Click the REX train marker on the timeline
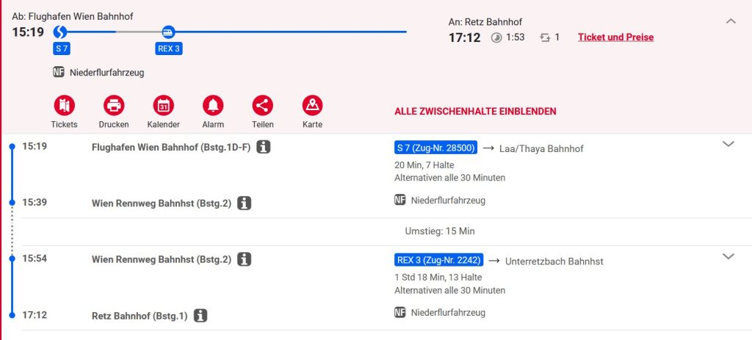The image size is (752, 340). 168,32
